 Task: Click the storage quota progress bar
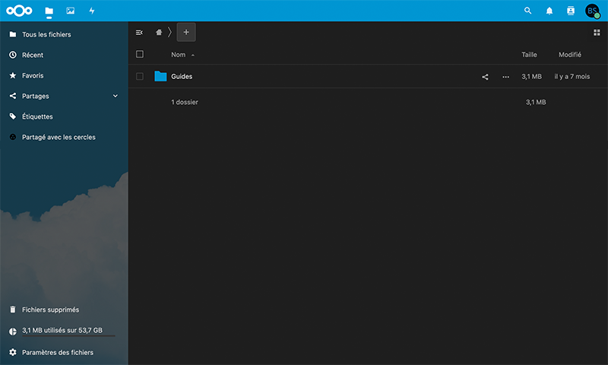[x=68, y=336]
